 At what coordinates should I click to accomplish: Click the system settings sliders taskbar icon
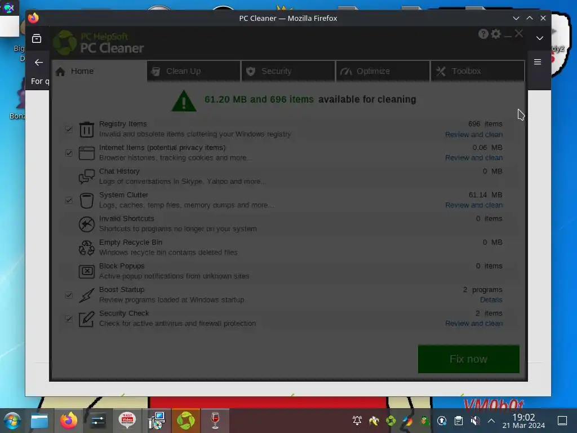(98, 421)
